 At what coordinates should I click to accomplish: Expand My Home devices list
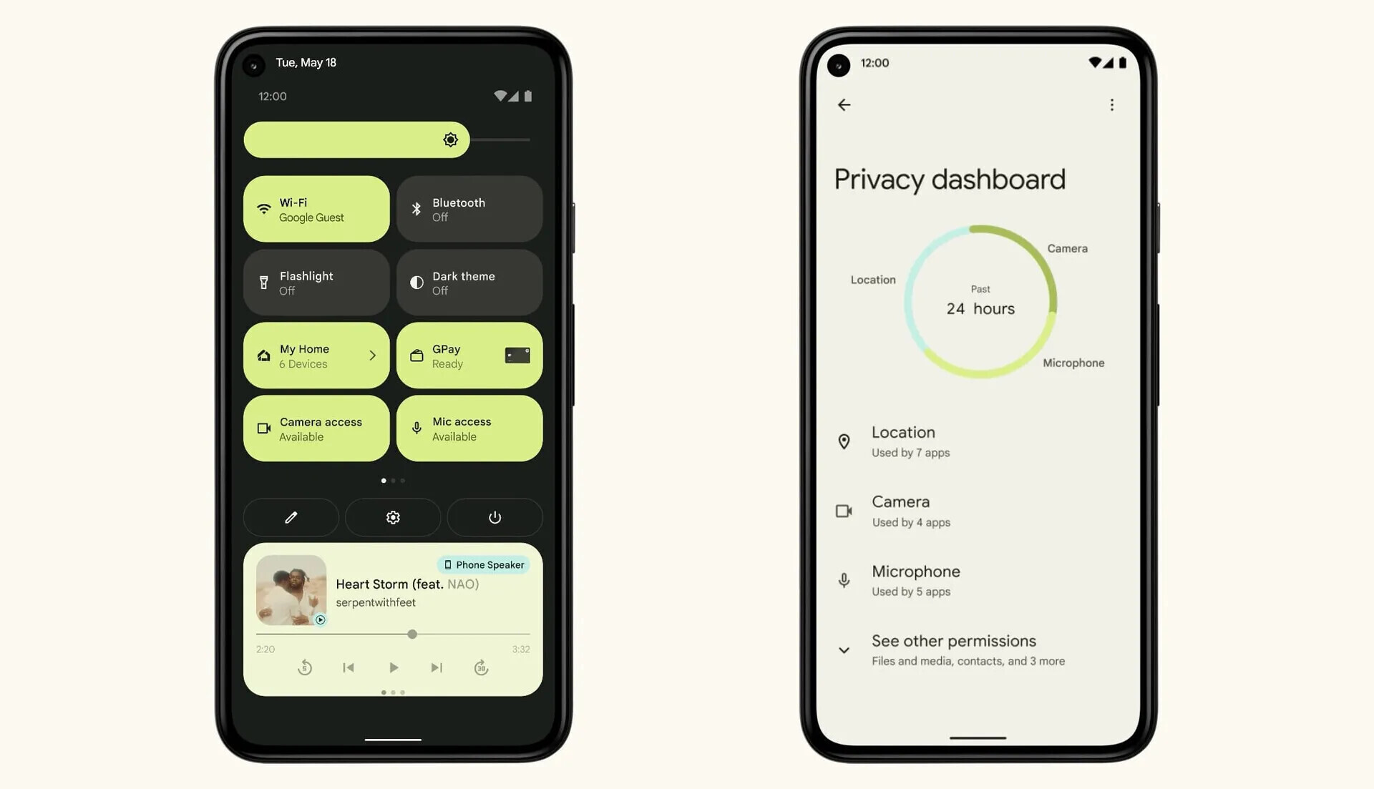click(372, 355)
